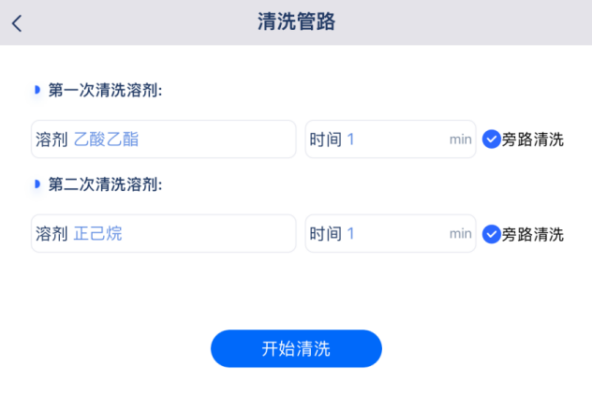Select the 溶剂 label in second solvent box
592x396 pixels.
pyautogui.click(x=52, y=234)
